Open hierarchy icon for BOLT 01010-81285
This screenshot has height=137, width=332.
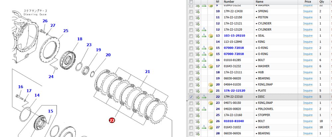tap(204, 60)
